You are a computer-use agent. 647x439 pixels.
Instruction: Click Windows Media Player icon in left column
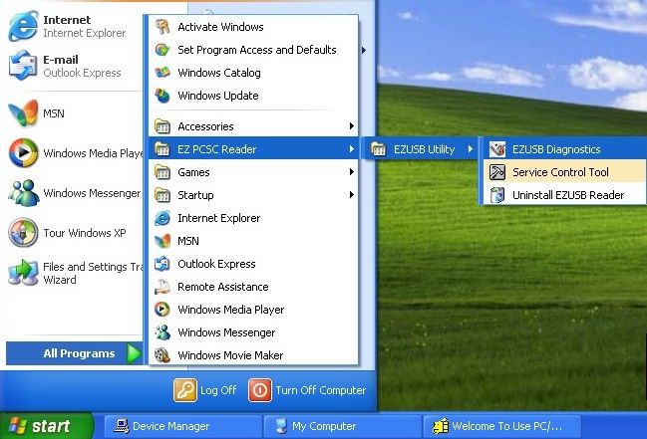pos(24,153)
